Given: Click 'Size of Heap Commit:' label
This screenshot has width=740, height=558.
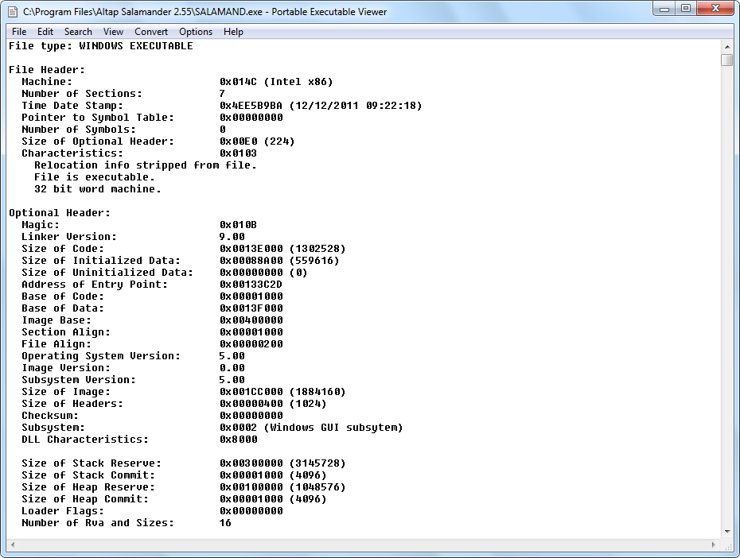Looking at the screenshot, I should click(x=85, y=499).
